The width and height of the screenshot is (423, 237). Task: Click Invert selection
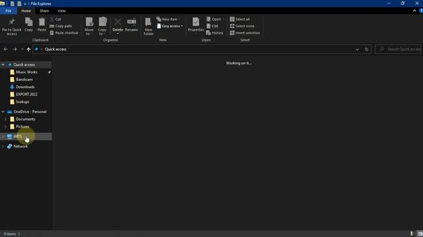[245, 33]
